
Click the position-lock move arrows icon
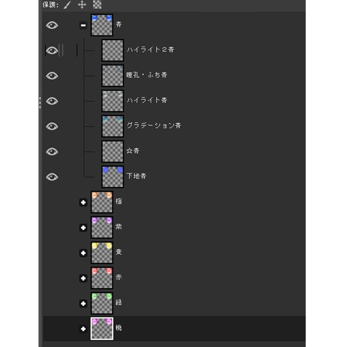(82, 5)
